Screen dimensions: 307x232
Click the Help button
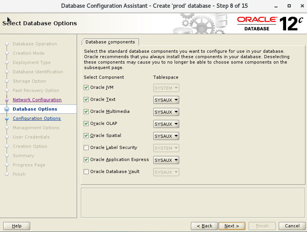[x=17, y=226]
